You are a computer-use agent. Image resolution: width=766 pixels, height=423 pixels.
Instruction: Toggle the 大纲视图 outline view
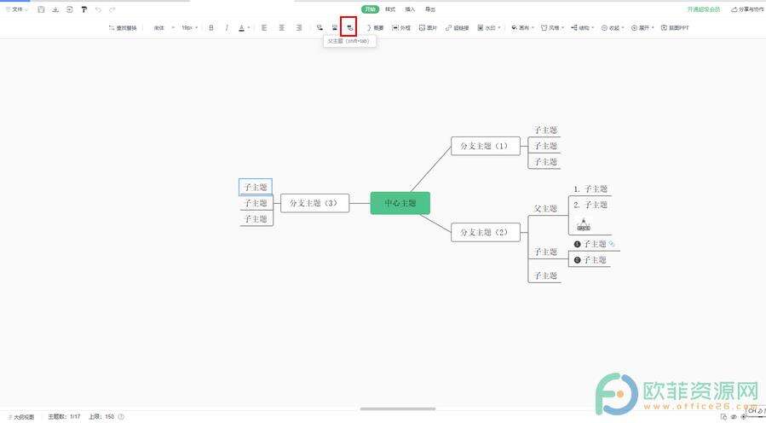tap(21, 417)
